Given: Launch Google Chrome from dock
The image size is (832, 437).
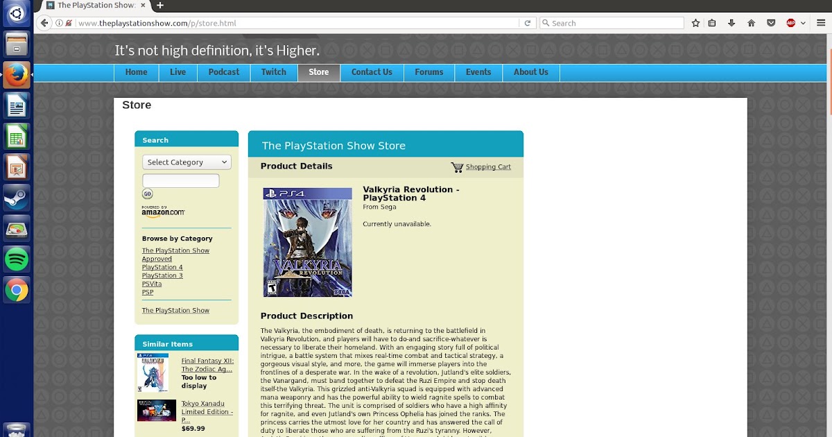Looking at the screenshot, I should pyautogui.click(x=17, y=291).
